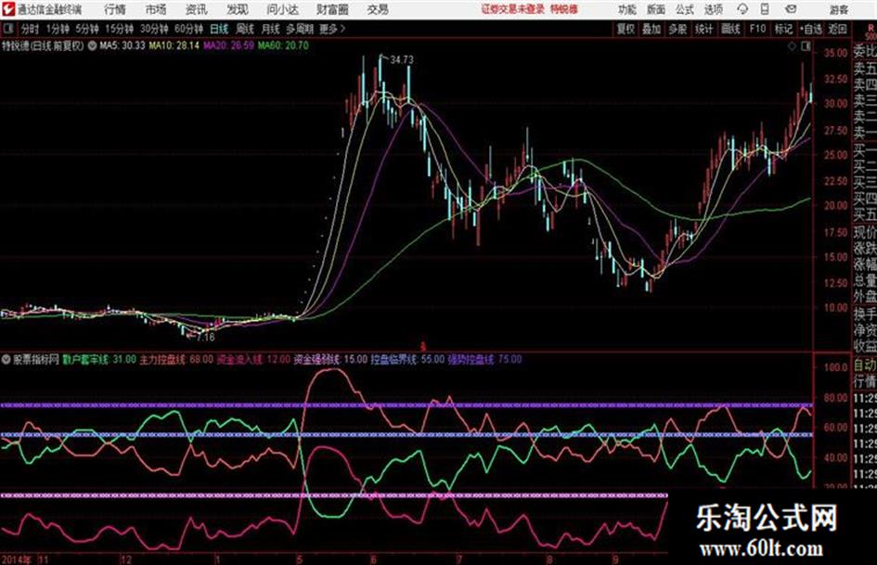This screenshot has width=877, height=565.
Task: Click the 主力控盘线 68.00 indicator label
Action: click(x=176, y=359)
